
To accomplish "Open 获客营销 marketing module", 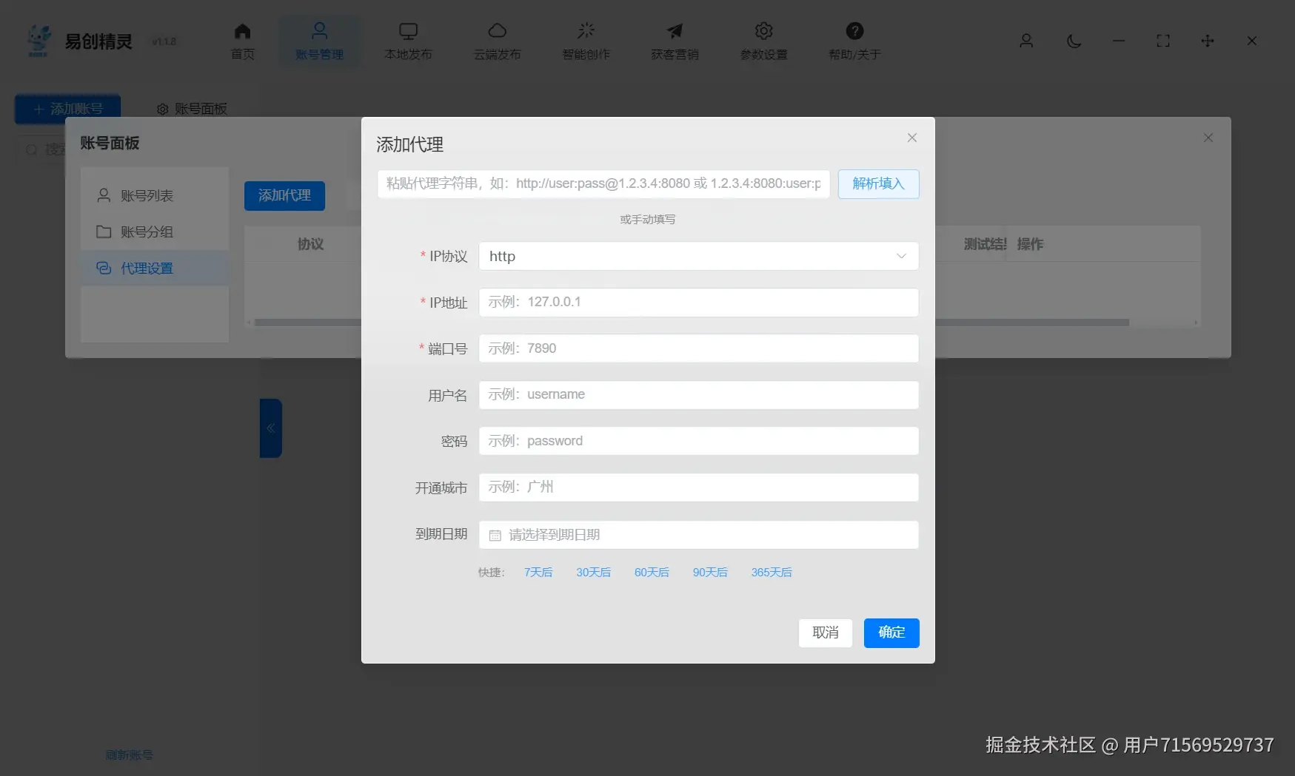I will pos(674,41).
